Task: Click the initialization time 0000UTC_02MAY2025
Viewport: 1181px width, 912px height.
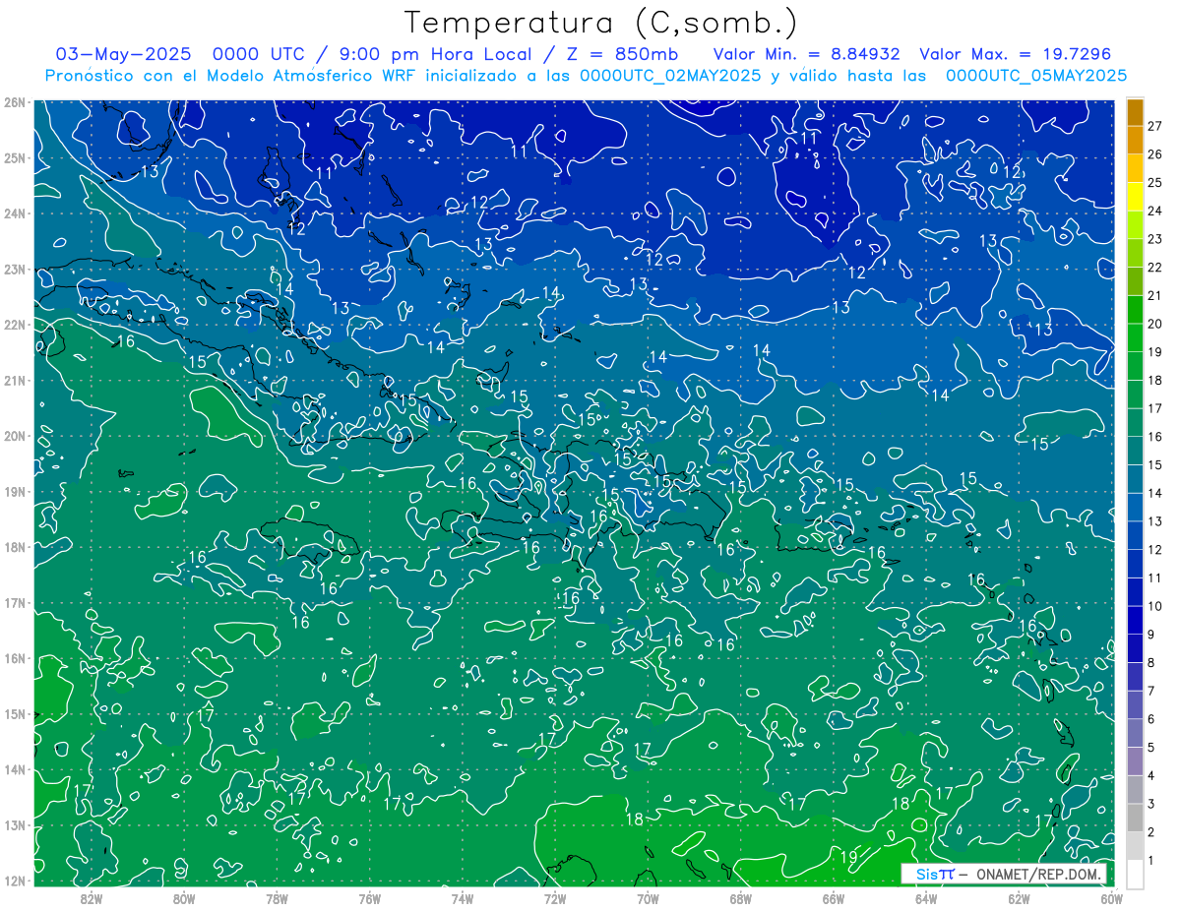Action: [x=670, y=75]
